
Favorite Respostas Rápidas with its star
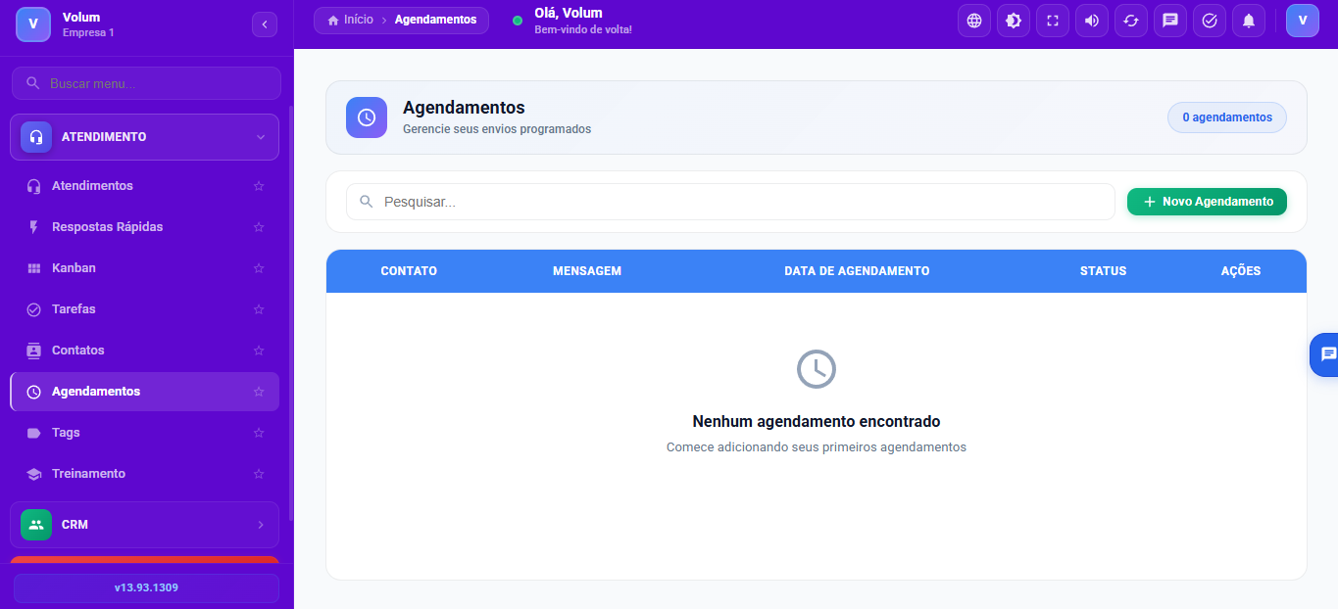pyautogui.click(x=259, y=227)
